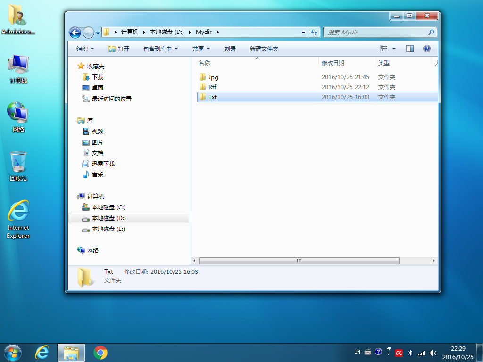
Task: Click the 刻录 toolbar button
Action: 230,49
